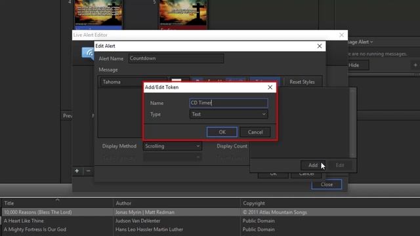420x236 pixels.
Task: Click the Add token button
Action: coord(313,165)
